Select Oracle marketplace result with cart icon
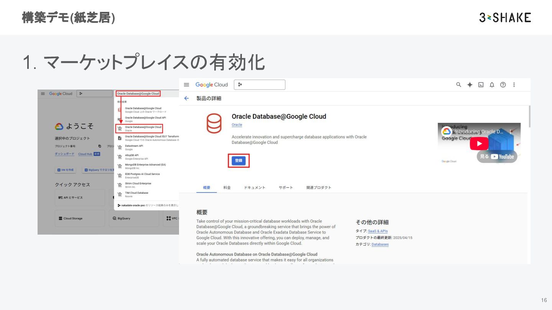 (x=139, y=129)
